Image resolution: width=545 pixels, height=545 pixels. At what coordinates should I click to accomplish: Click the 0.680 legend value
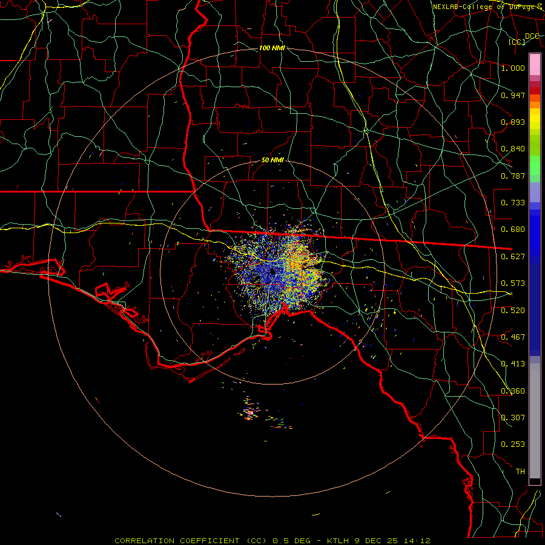pos(513,230)
